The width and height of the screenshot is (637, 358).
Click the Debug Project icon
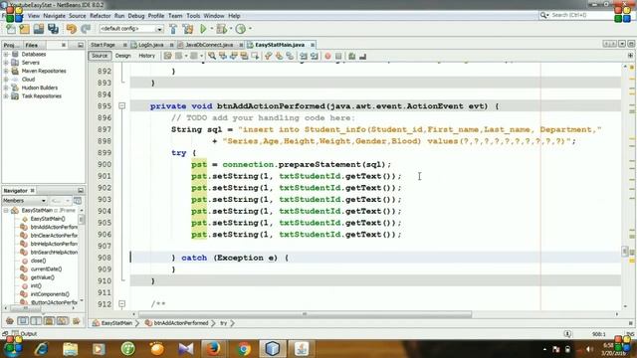pyautogui.click(x=221, y=29)
